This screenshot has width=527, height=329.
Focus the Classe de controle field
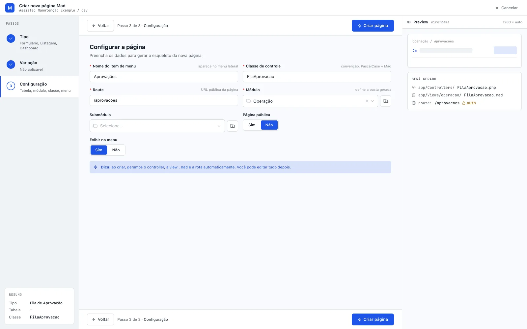pyautogui.click(x=317, y=77)
